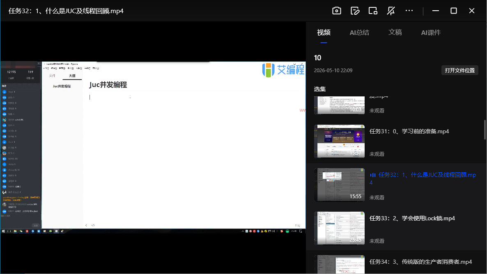This screenshot has height=274, width=487.
Task: Select the 视频 tab
Action: 324,32
